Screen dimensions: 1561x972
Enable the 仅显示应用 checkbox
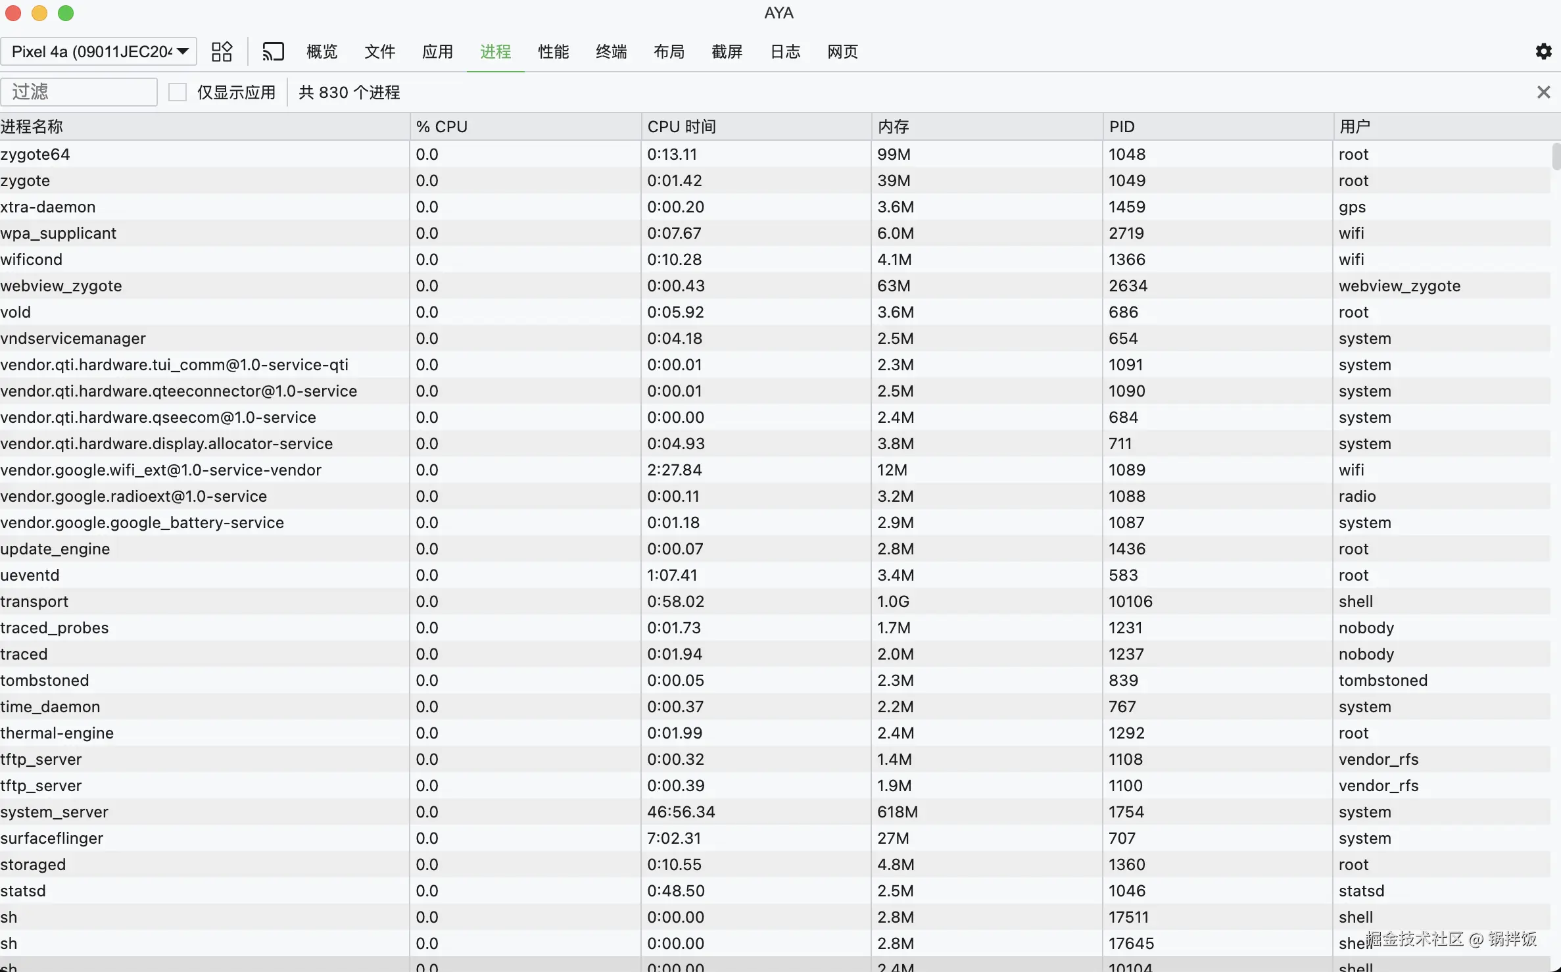point(178,92)
